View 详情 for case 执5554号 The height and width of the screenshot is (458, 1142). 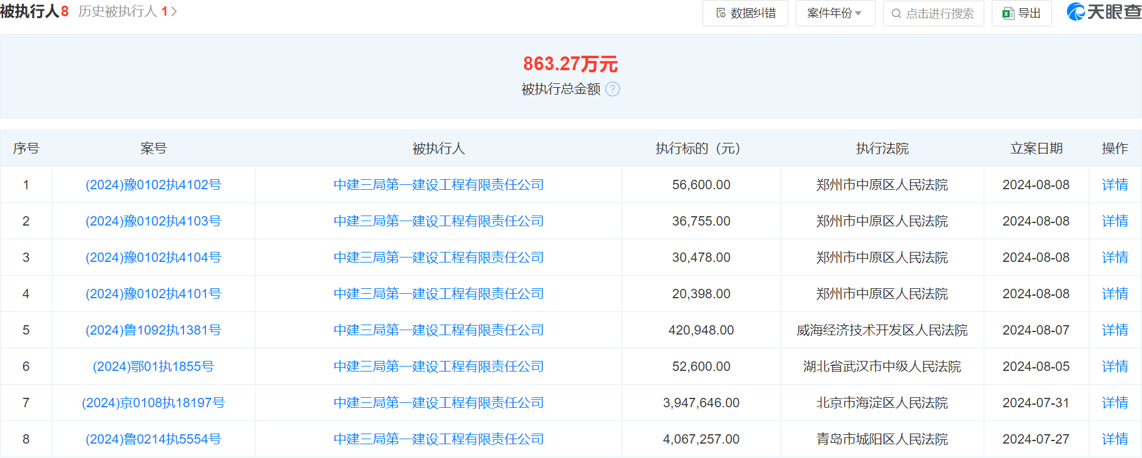tap(1115, 439)
